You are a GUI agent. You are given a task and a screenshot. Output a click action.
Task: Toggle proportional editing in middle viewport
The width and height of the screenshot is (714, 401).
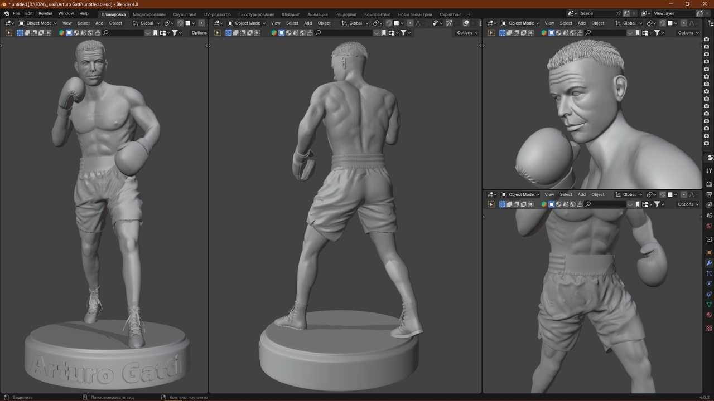pyautogui.click(x=410, y=23)
